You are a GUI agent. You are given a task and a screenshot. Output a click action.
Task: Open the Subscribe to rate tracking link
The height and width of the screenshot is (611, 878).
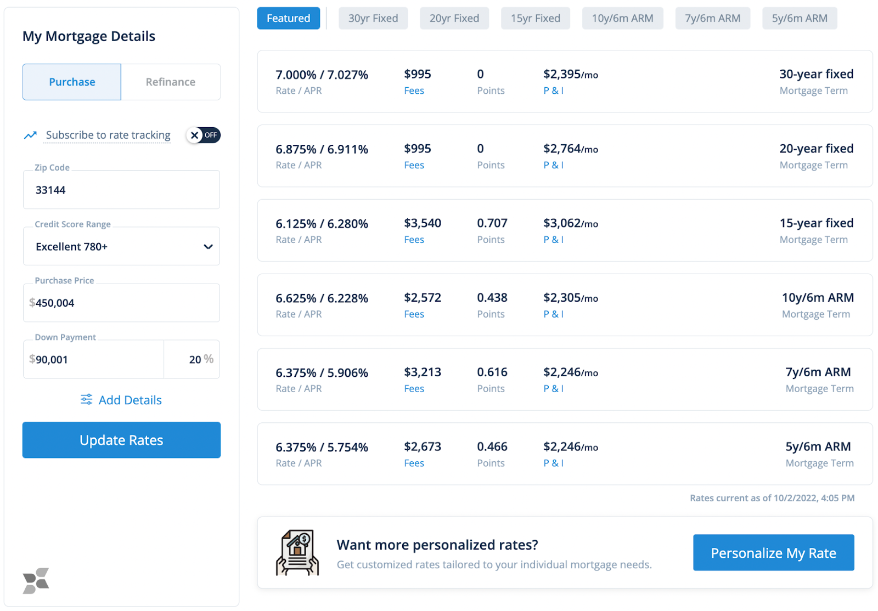tap(107, 135)
